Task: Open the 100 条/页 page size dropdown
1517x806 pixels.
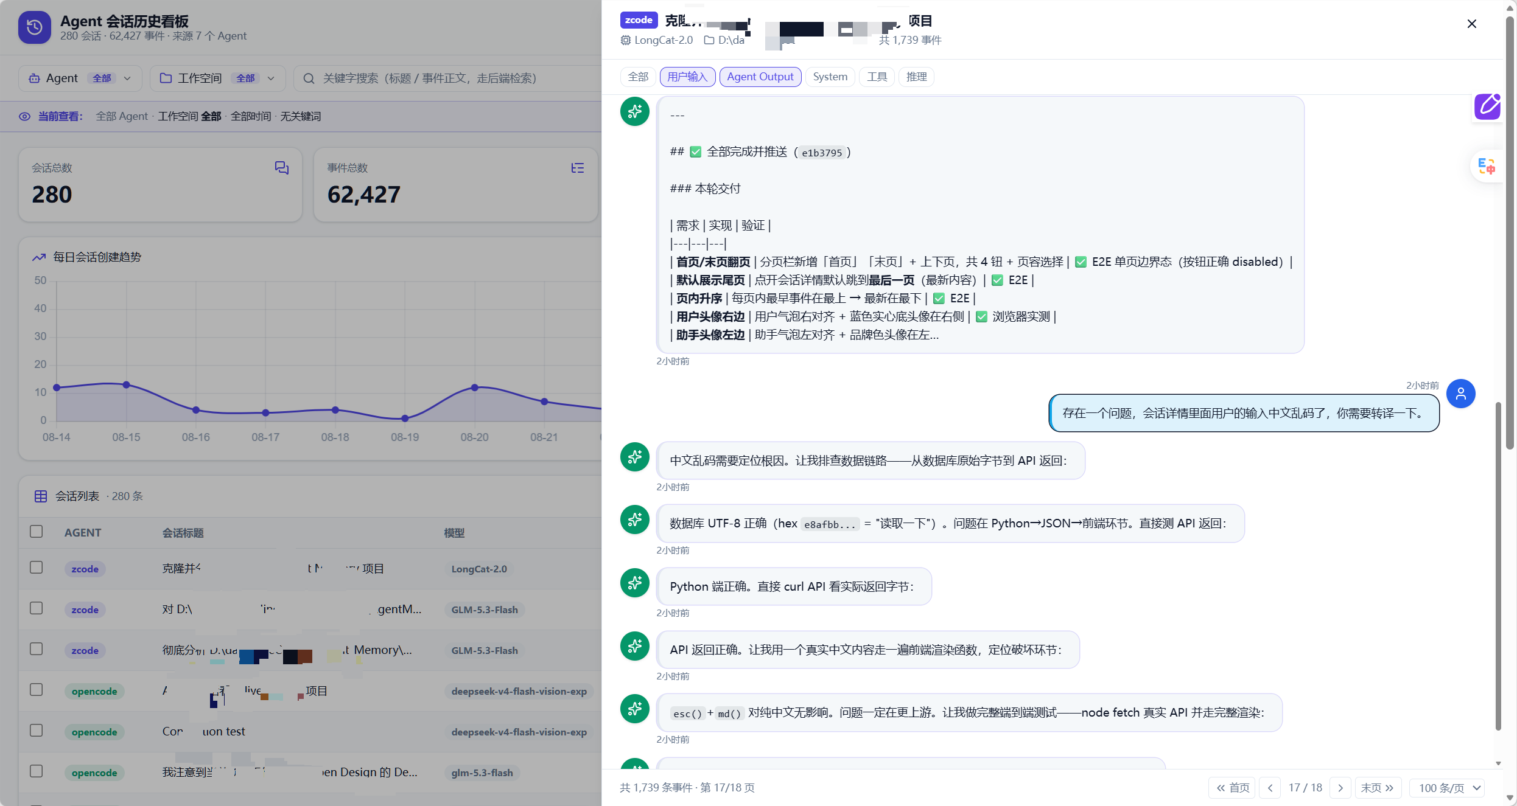Action: (1447, 788)
